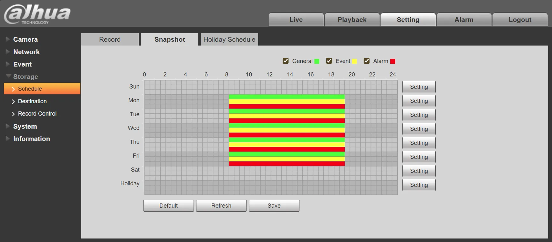Click the Information section triangle icon

8,139
